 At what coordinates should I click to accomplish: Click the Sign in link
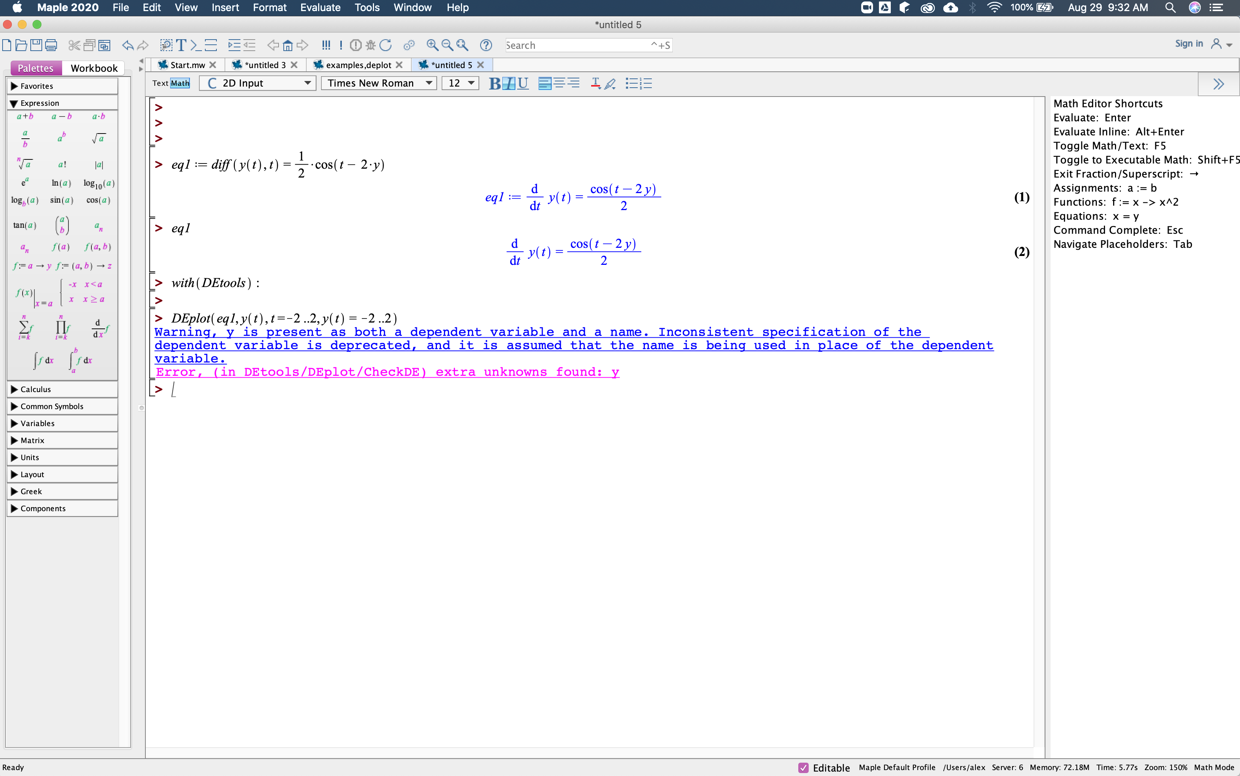point(1189,44)
